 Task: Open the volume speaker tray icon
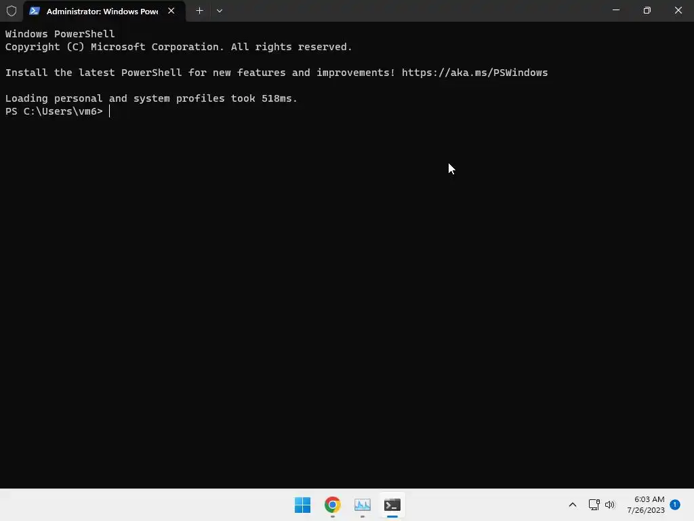[x=610, y=505]
